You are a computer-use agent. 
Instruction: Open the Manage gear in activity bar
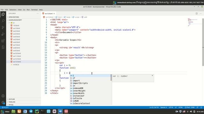pos(3,103)
